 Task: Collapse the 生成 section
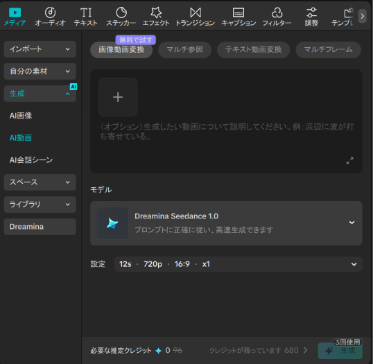pyautogui.click(x=40, y=94)
